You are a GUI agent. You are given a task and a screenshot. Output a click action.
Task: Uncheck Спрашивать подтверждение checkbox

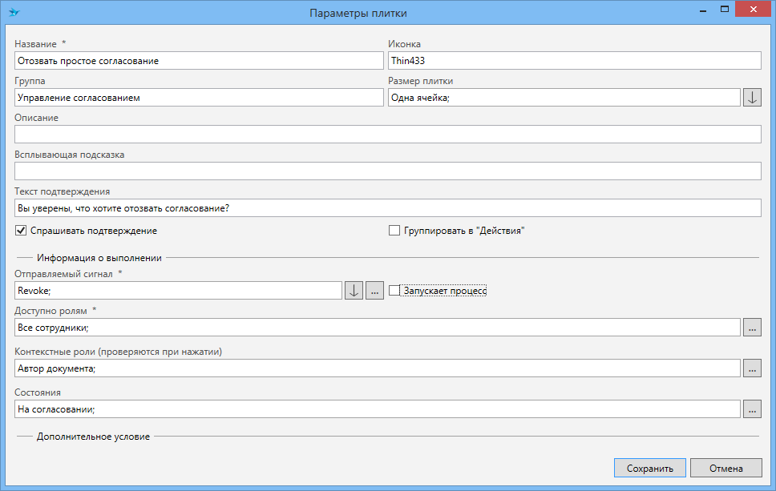tap(21, 231)
